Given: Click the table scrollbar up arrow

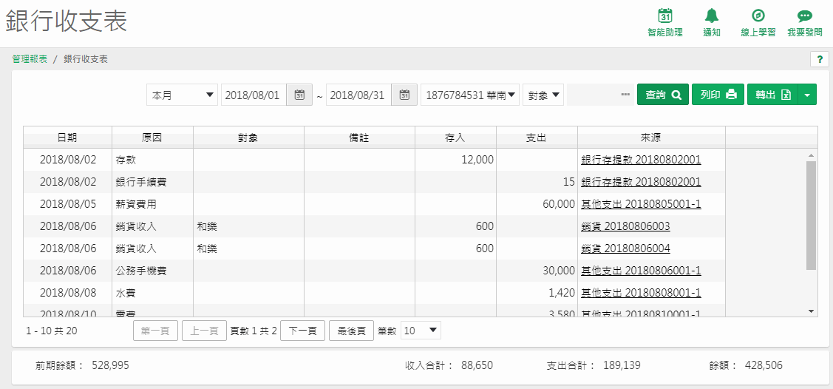Looking at the screenshot, I should tap(811, 155).
